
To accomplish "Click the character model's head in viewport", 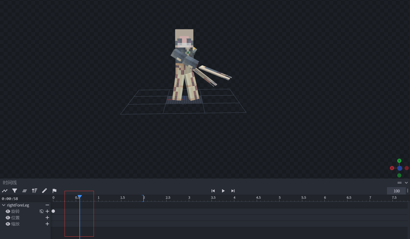I will 184,38.
